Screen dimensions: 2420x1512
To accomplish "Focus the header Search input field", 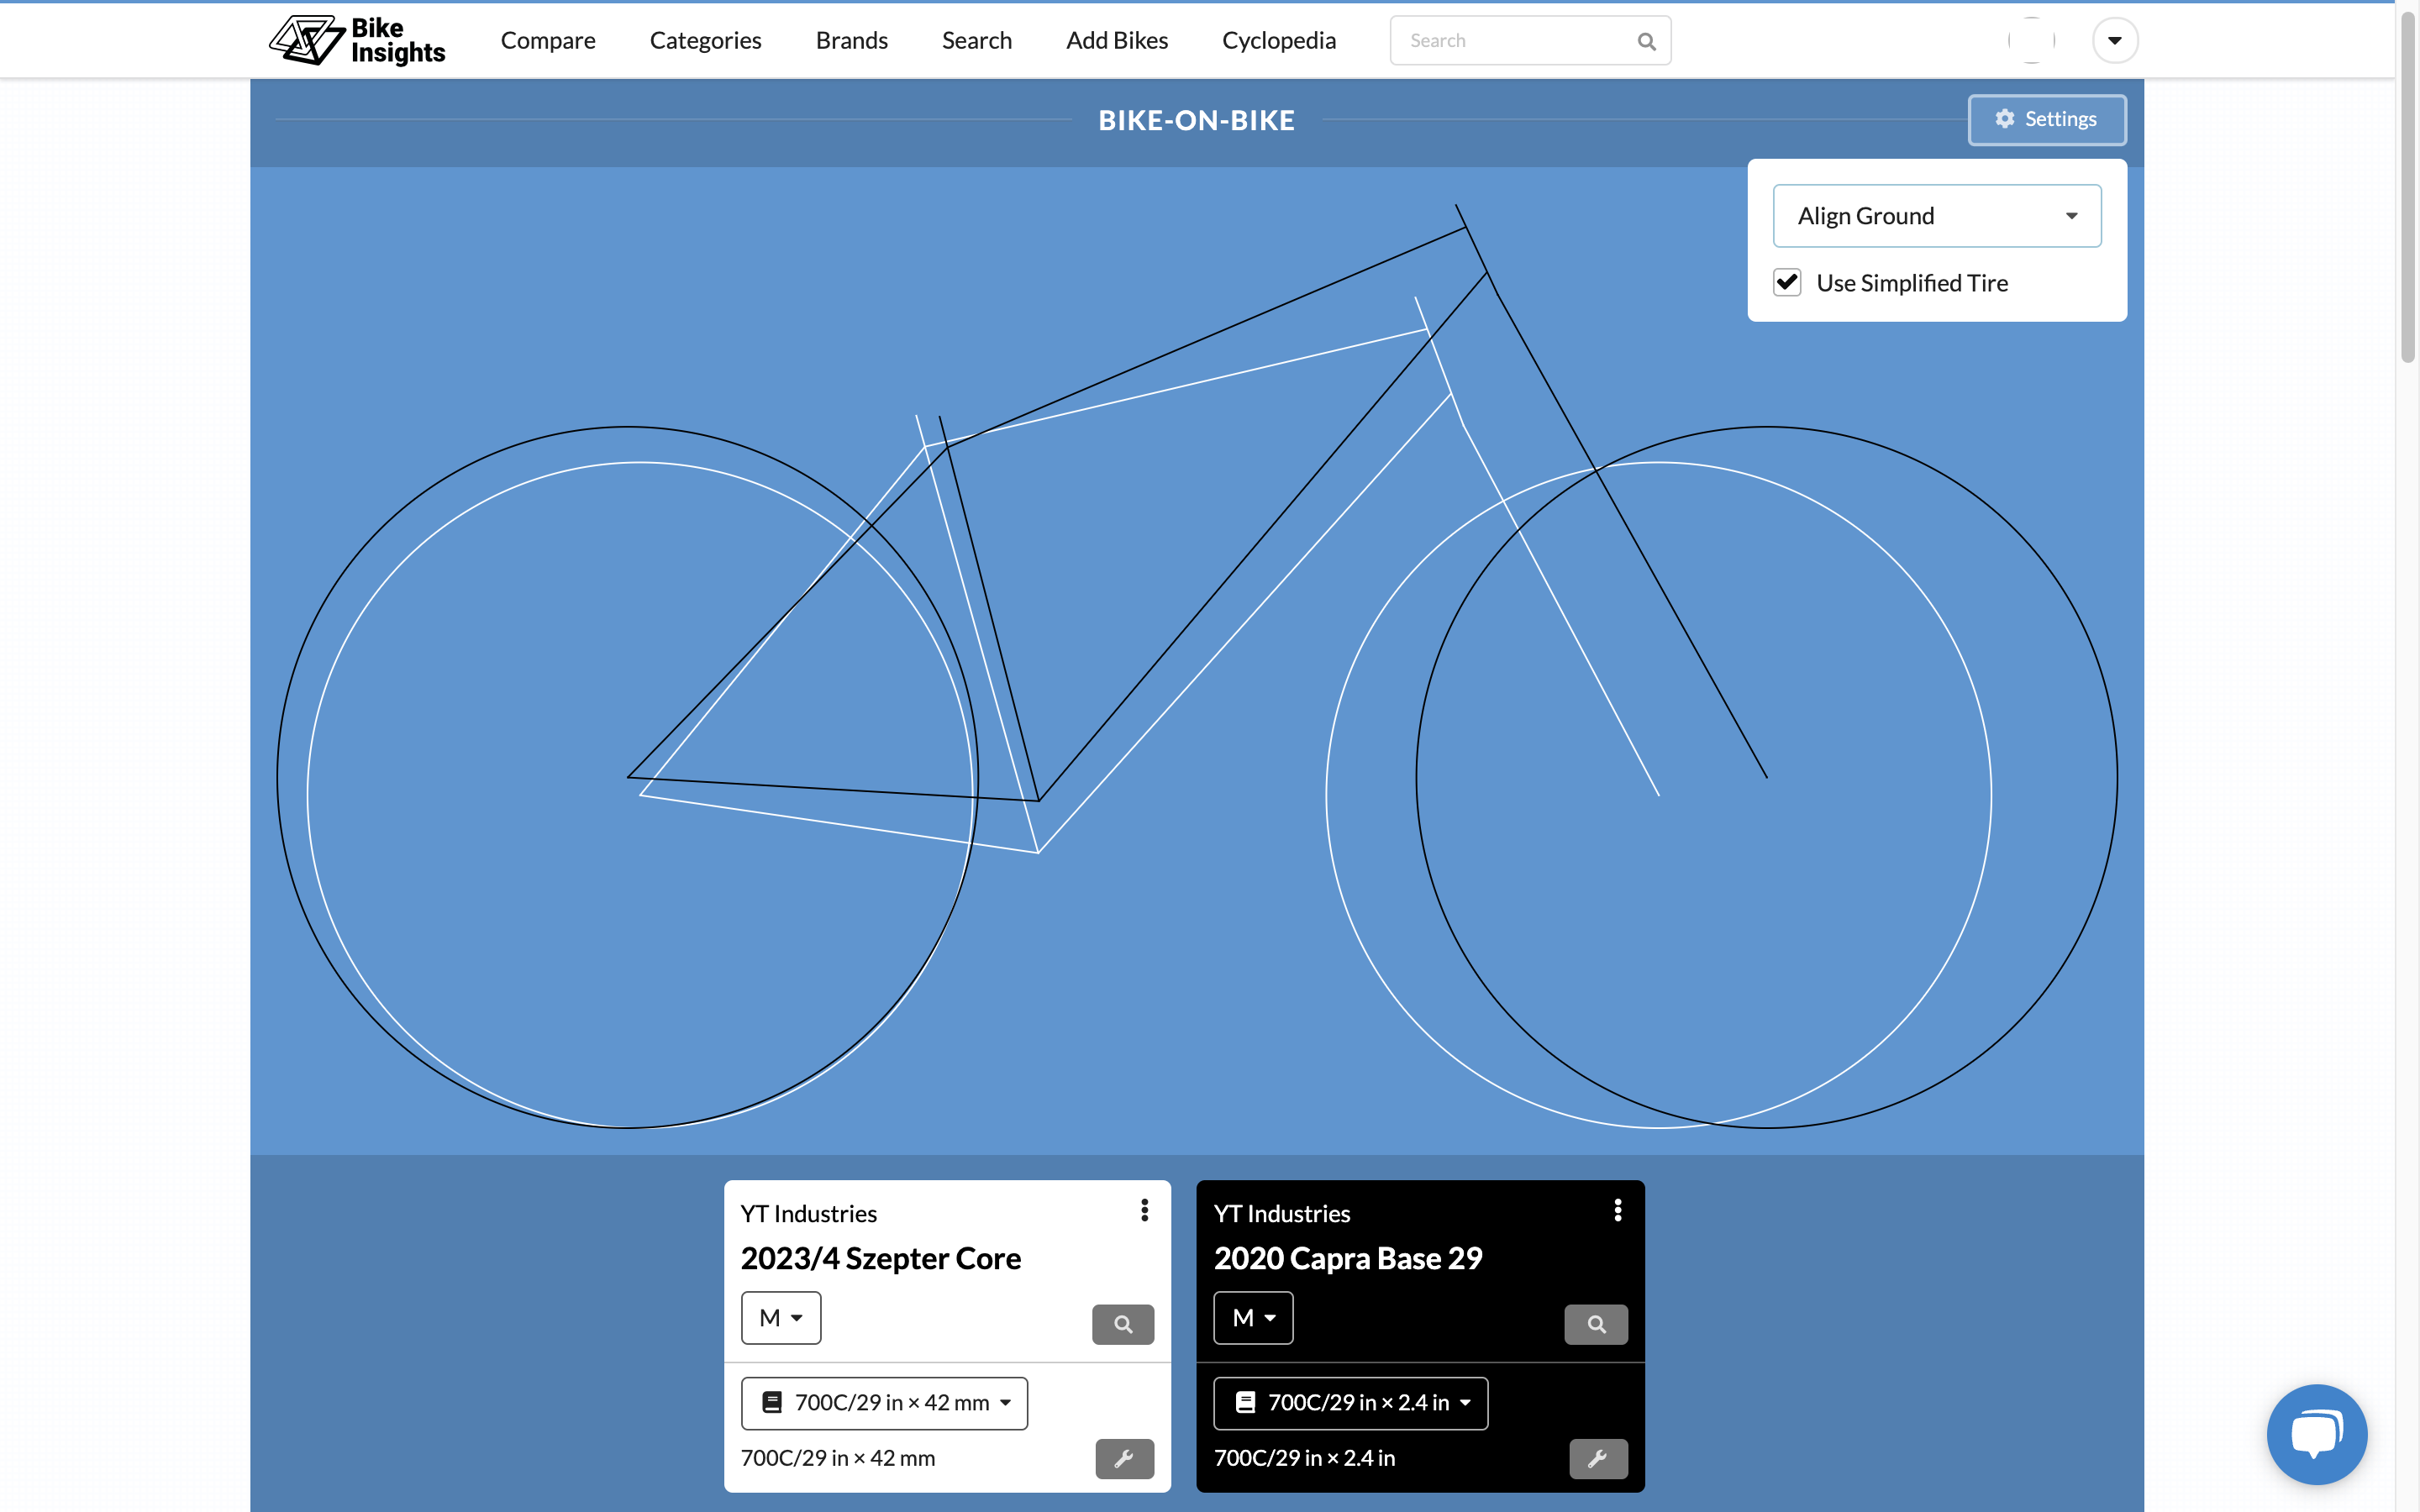I will [1510, 41].
